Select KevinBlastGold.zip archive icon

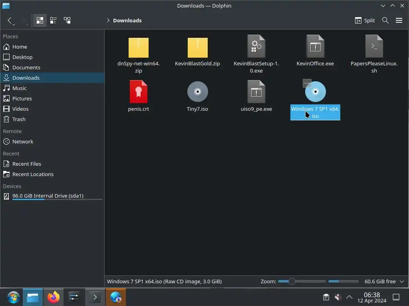[197, 47]
